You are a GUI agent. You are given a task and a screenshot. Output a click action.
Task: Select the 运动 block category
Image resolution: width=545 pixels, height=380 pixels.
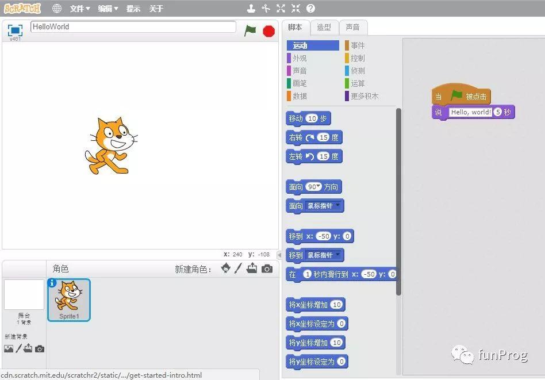(313, 45)
